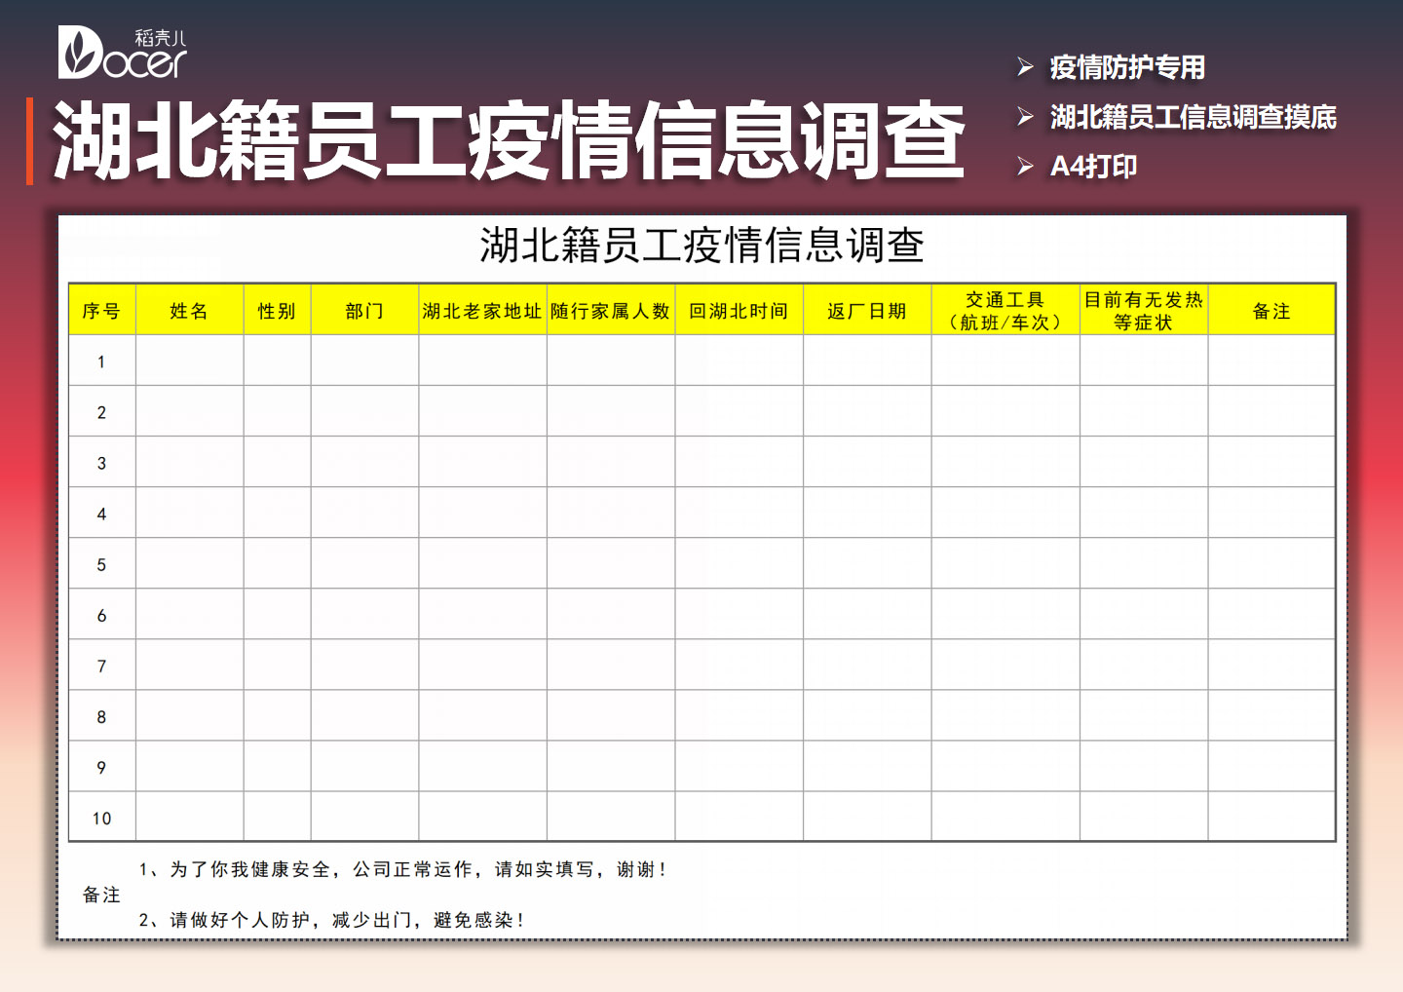Select the arrow marker before 疫情防护专用
The width and height of the screenshot is (1403, 992).
tap(1023, 68)
